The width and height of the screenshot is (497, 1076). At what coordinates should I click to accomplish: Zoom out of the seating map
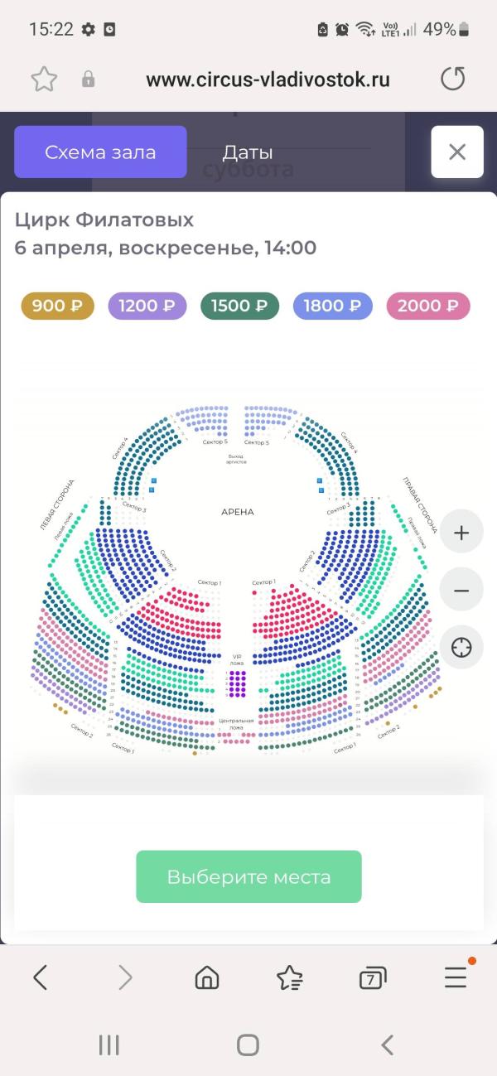[x=461, y=591]
